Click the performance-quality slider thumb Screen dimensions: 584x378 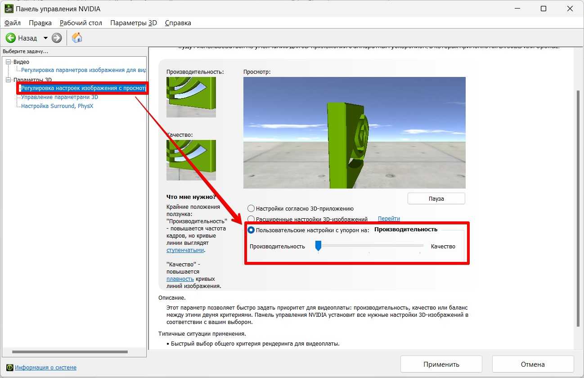(x=318, y=246)
